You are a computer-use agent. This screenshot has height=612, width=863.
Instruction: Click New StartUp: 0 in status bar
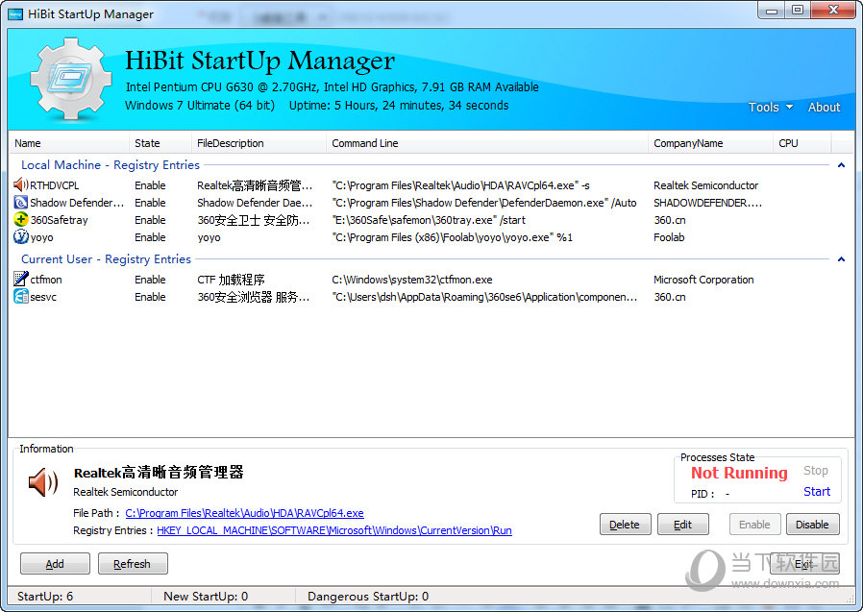pos(206,596)
